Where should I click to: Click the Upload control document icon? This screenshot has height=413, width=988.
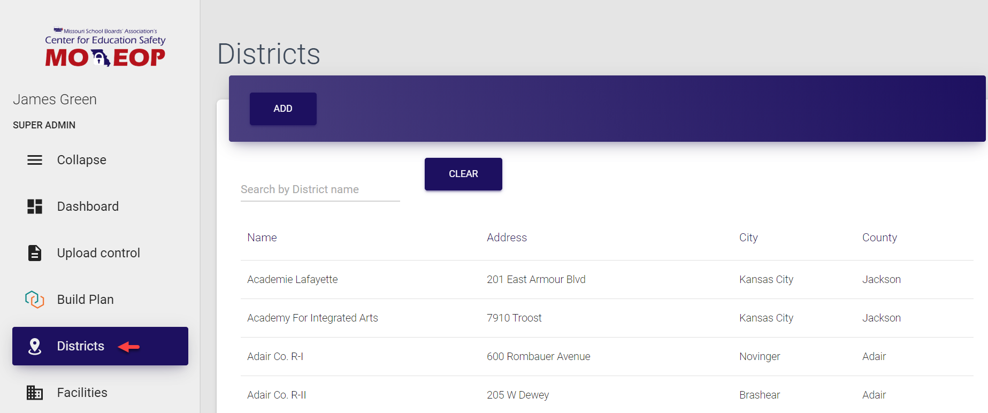point(35,253)
